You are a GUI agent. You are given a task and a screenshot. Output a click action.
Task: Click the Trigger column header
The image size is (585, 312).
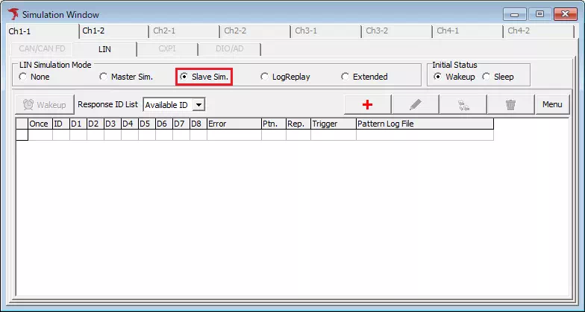[x=332, y=124]
